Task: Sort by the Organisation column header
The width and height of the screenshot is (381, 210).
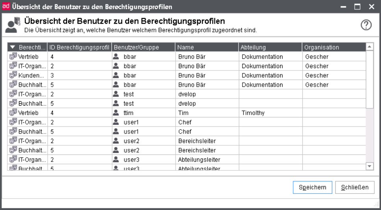Action: [x=334, y=47]
